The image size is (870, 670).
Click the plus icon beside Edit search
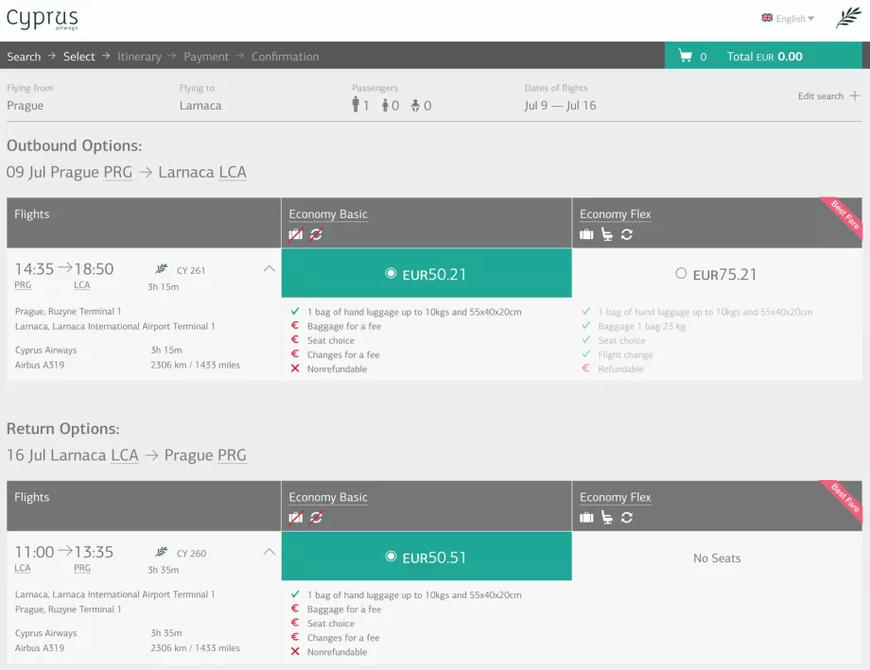click(855, 95)
